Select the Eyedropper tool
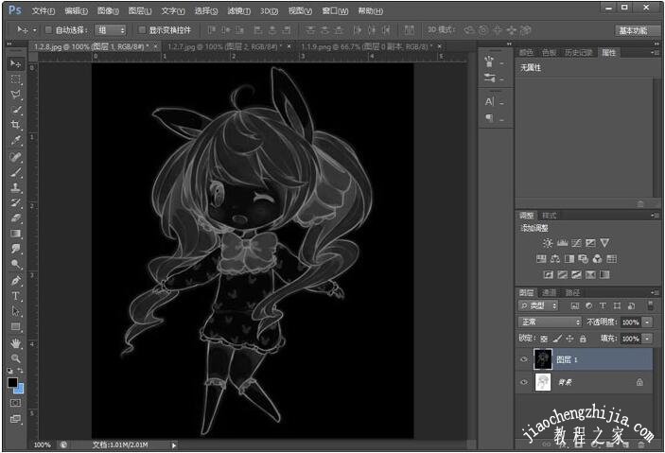665x453 pixels. [15, 141]
